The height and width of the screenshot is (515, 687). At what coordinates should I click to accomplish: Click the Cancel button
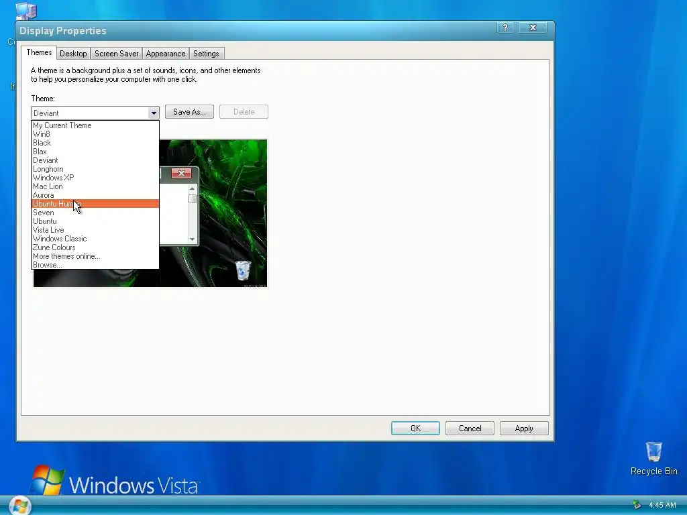tap(470, 428)
